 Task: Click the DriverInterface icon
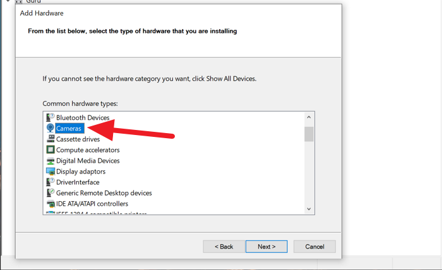point(51,182)
